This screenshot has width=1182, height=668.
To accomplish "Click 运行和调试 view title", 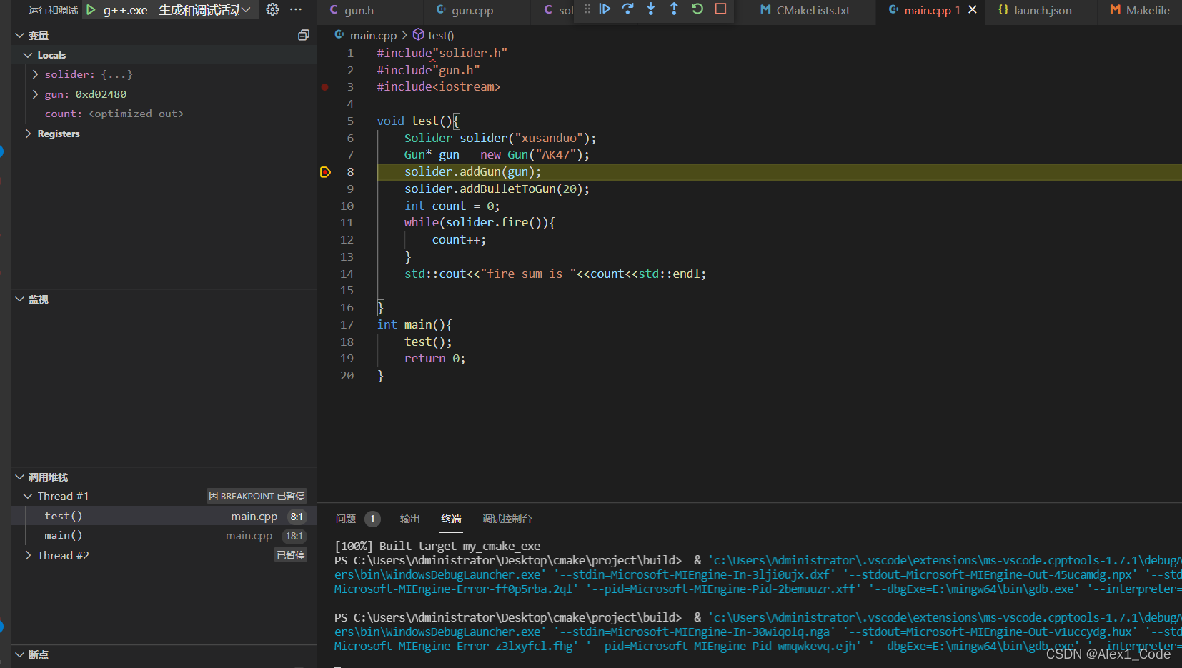I will (53, 10).
